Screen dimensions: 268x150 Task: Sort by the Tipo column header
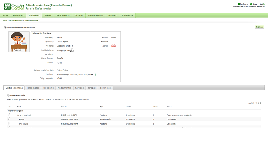[101, 107]
